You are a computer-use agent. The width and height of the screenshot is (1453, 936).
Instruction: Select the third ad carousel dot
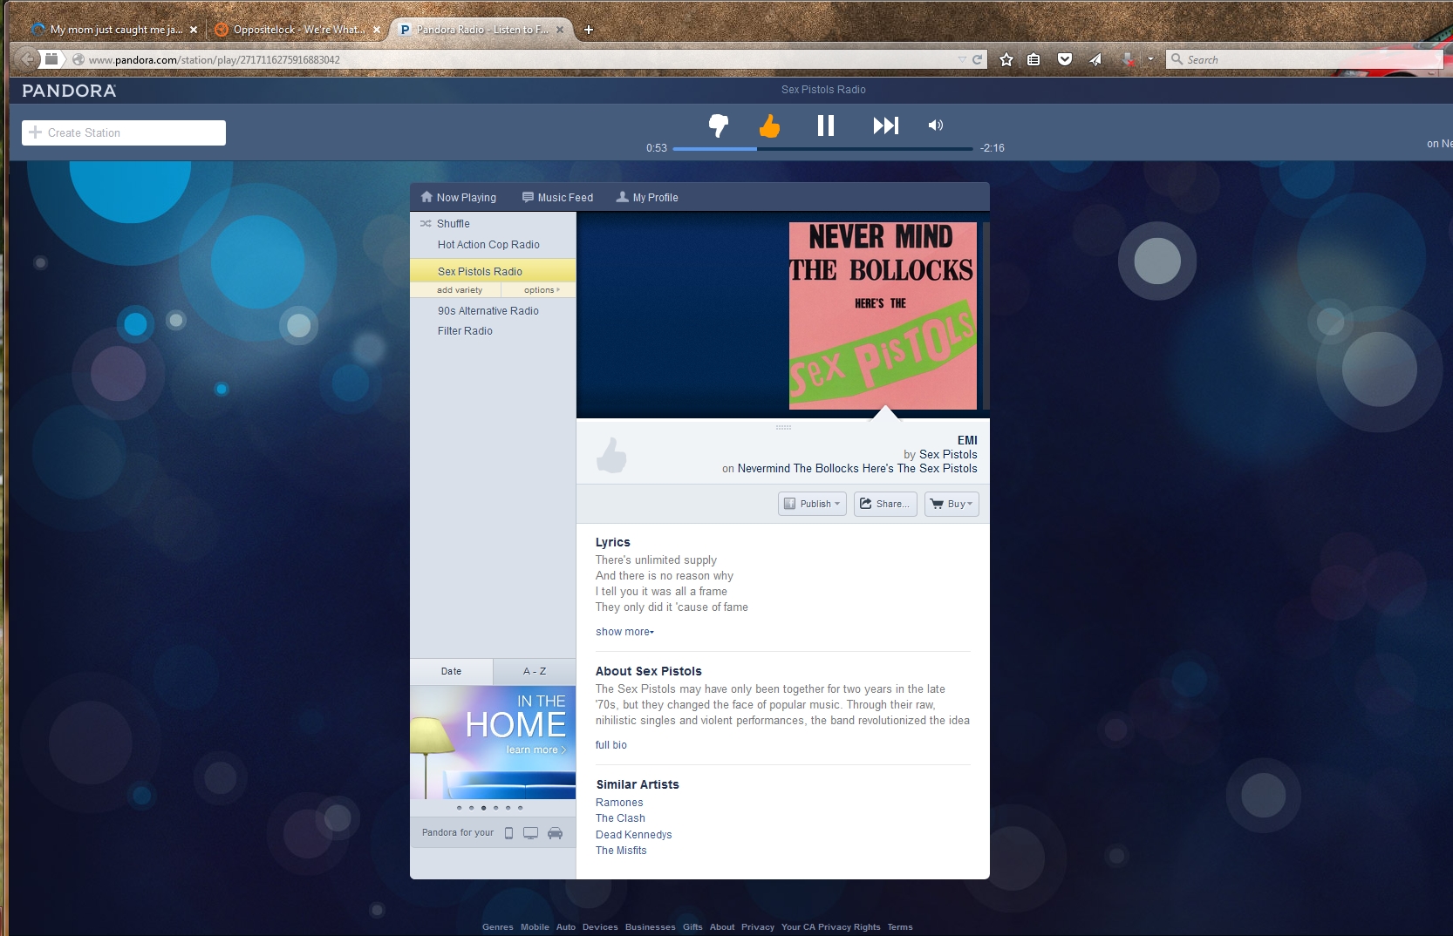click(x=484, y=808)
